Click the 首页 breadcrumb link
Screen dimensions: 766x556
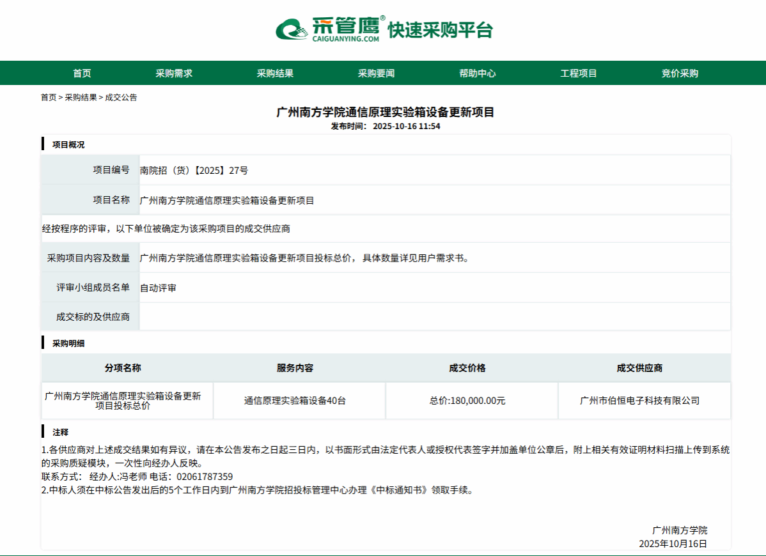[49, 98]
